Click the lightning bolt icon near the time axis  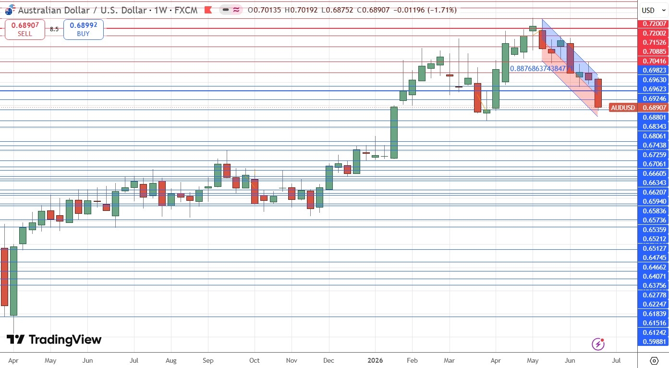598,344
